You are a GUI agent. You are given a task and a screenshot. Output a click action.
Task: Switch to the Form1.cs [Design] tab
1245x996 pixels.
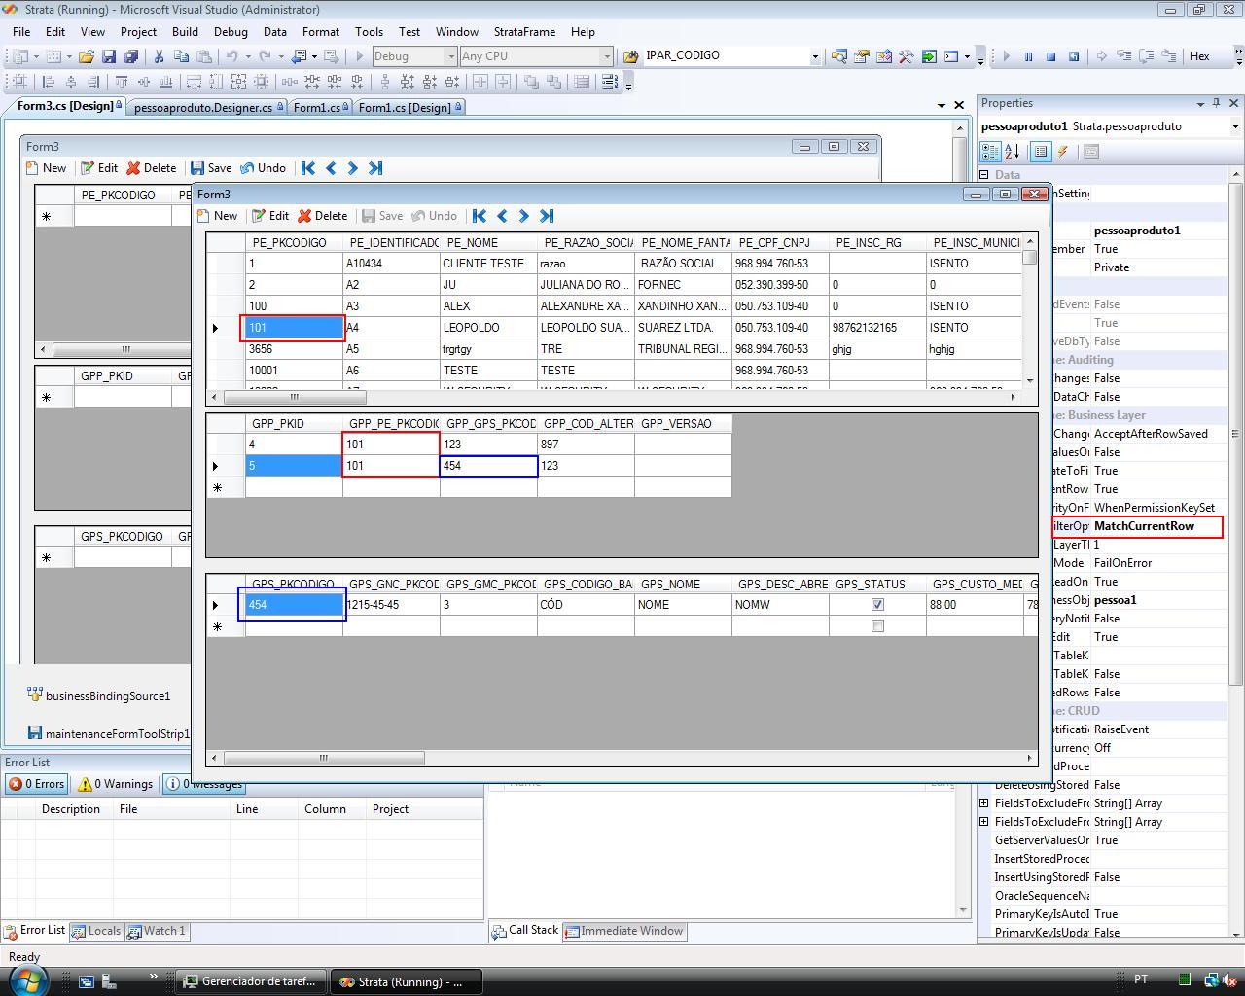pos(405,107)
